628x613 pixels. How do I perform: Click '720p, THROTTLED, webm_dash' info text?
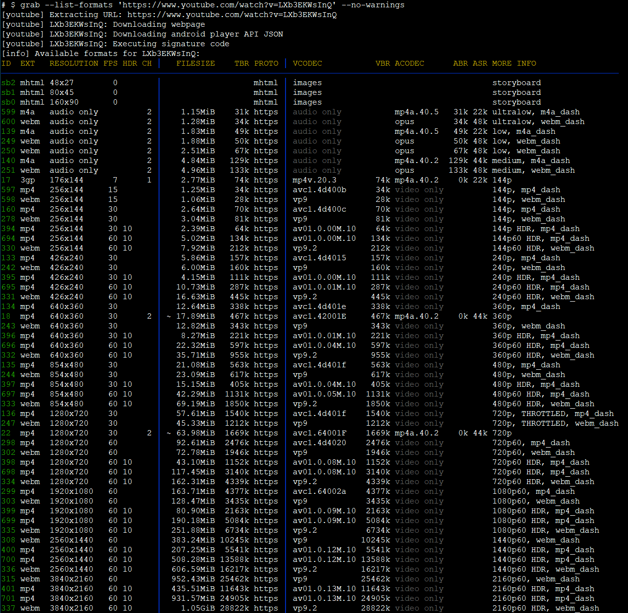coord(556,423)
